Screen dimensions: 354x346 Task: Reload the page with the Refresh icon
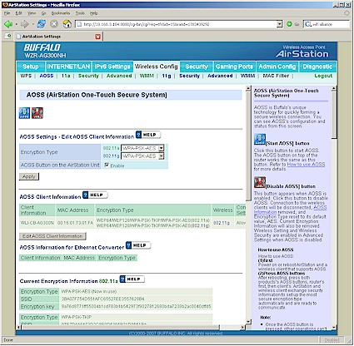42,24
